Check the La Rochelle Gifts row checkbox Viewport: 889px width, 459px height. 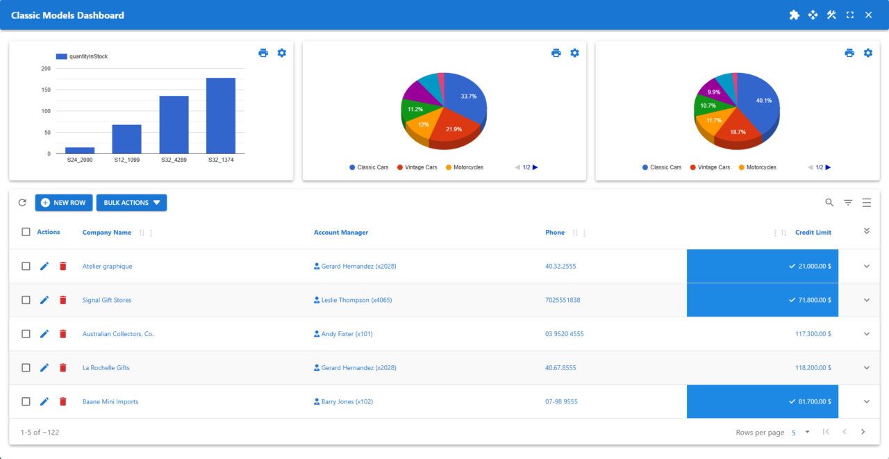tap(26, 367)
